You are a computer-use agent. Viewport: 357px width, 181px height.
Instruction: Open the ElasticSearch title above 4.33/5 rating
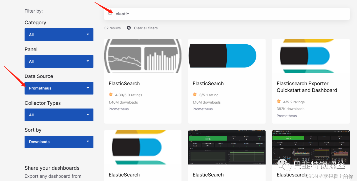124,83
